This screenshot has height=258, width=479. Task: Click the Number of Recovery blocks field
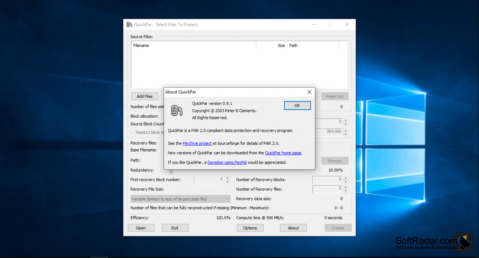pos(328,180)
